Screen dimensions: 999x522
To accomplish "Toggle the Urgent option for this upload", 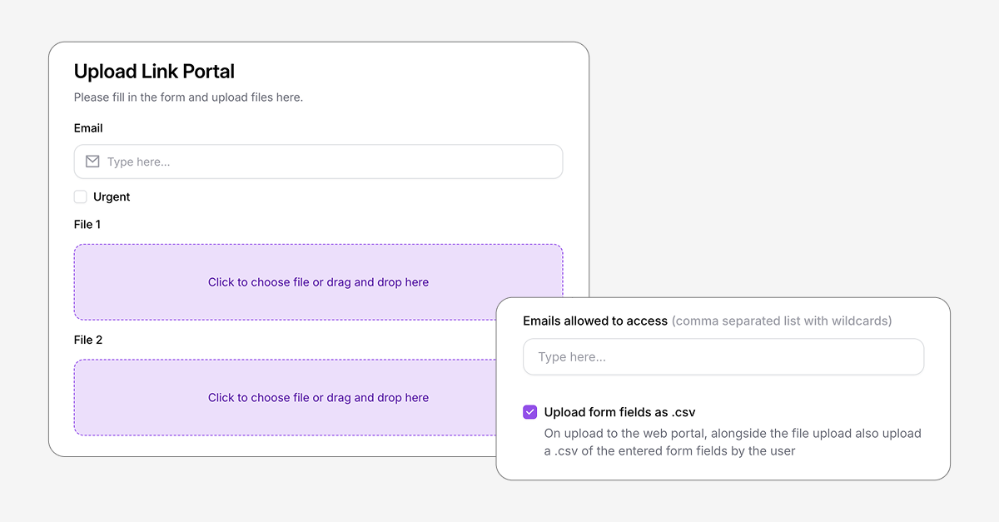I will click(80, 196).
